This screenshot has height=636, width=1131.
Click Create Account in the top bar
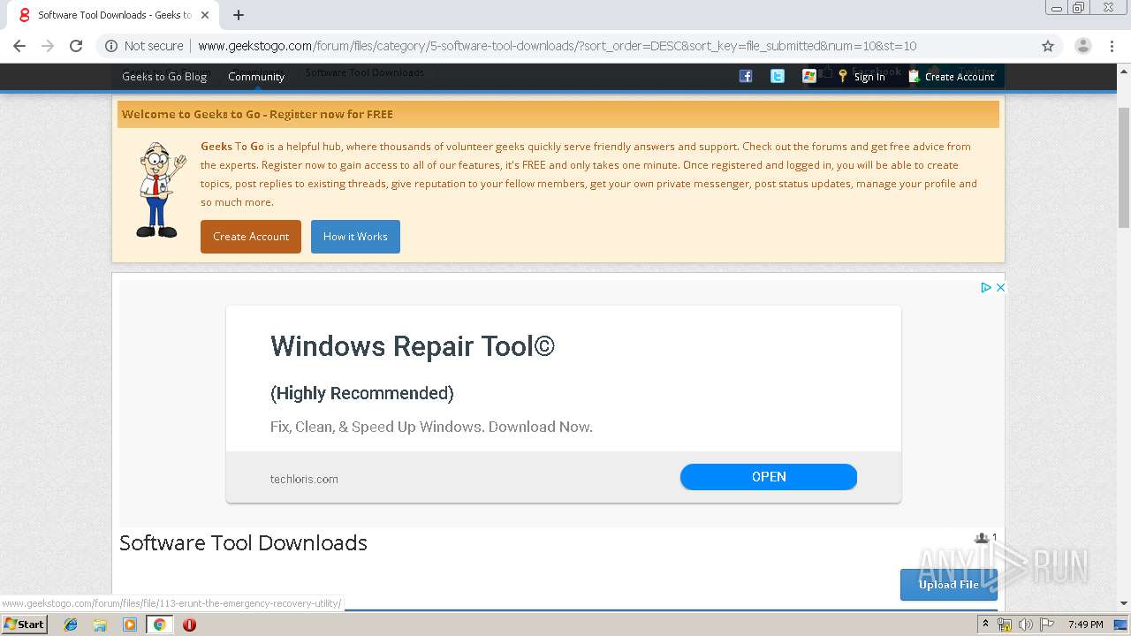(951, 77)
